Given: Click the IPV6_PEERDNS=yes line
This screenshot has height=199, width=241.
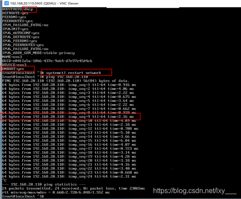Looking at the screenshot, I should pyautogui.click(x=20, y=41).
